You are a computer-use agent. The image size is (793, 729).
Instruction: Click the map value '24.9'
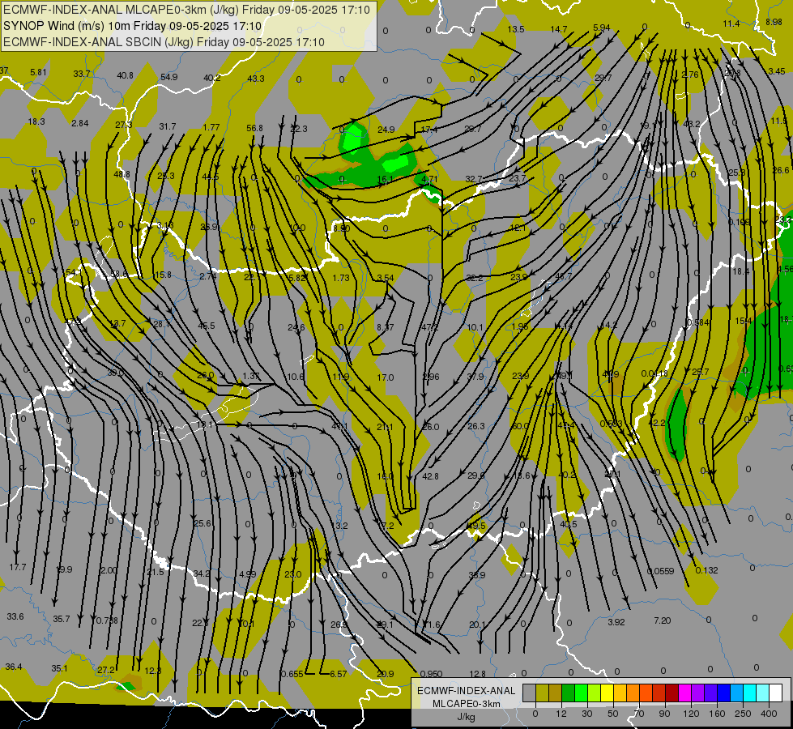point(386,130)
